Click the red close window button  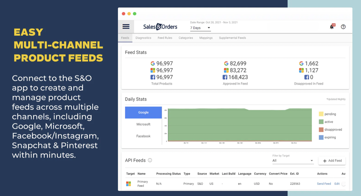pos(124,14)
